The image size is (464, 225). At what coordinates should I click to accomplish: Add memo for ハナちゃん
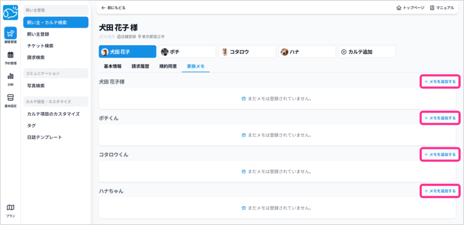(x=440, y=191)
